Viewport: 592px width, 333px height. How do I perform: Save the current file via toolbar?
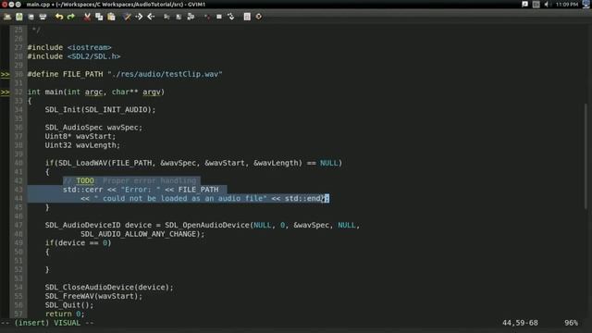pos(19,17)
